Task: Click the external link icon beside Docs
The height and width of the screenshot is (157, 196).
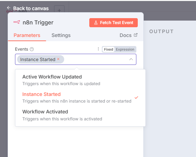Action: [x=136, y=35]
